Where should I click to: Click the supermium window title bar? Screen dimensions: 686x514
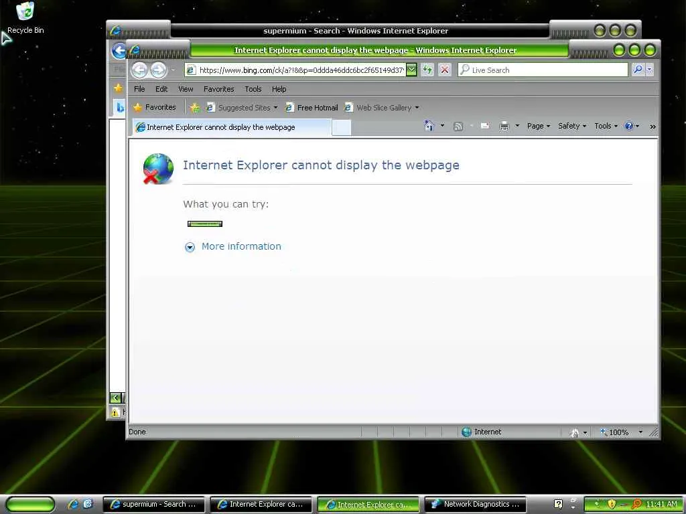(356, 31)
